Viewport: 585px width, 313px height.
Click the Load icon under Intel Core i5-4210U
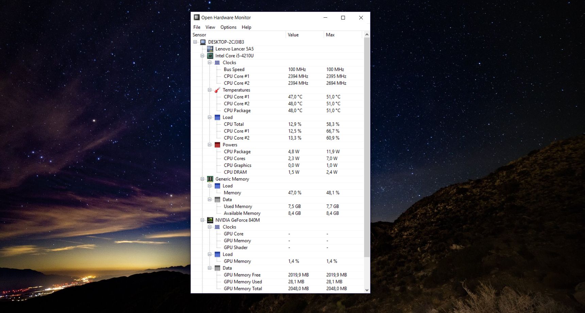(217, 117)
